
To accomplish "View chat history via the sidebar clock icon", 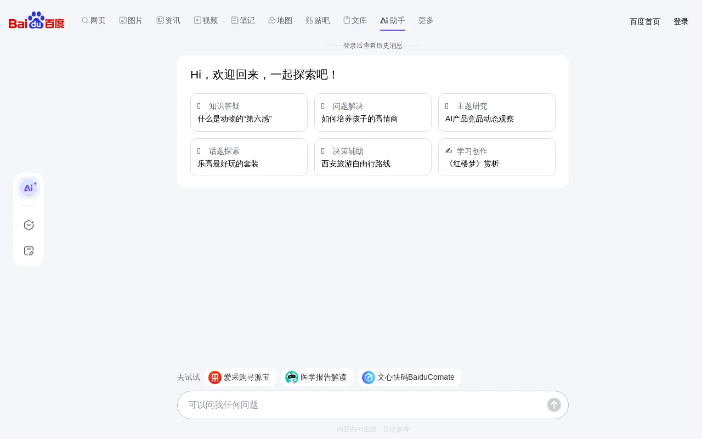I will tap(29, 225).
